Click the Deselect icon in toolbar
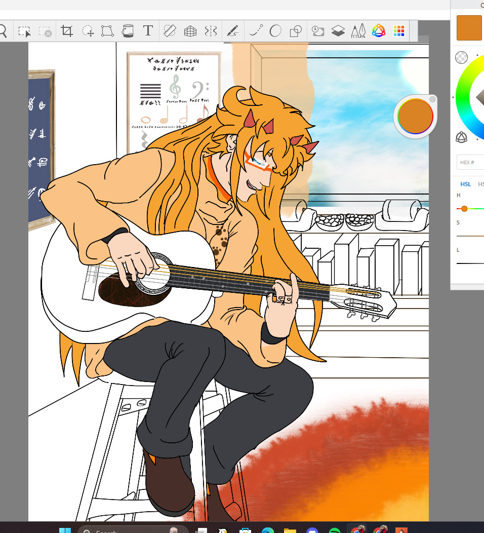Image resolution: width=484 pixels, height=533 pixels. click(45, 31)
